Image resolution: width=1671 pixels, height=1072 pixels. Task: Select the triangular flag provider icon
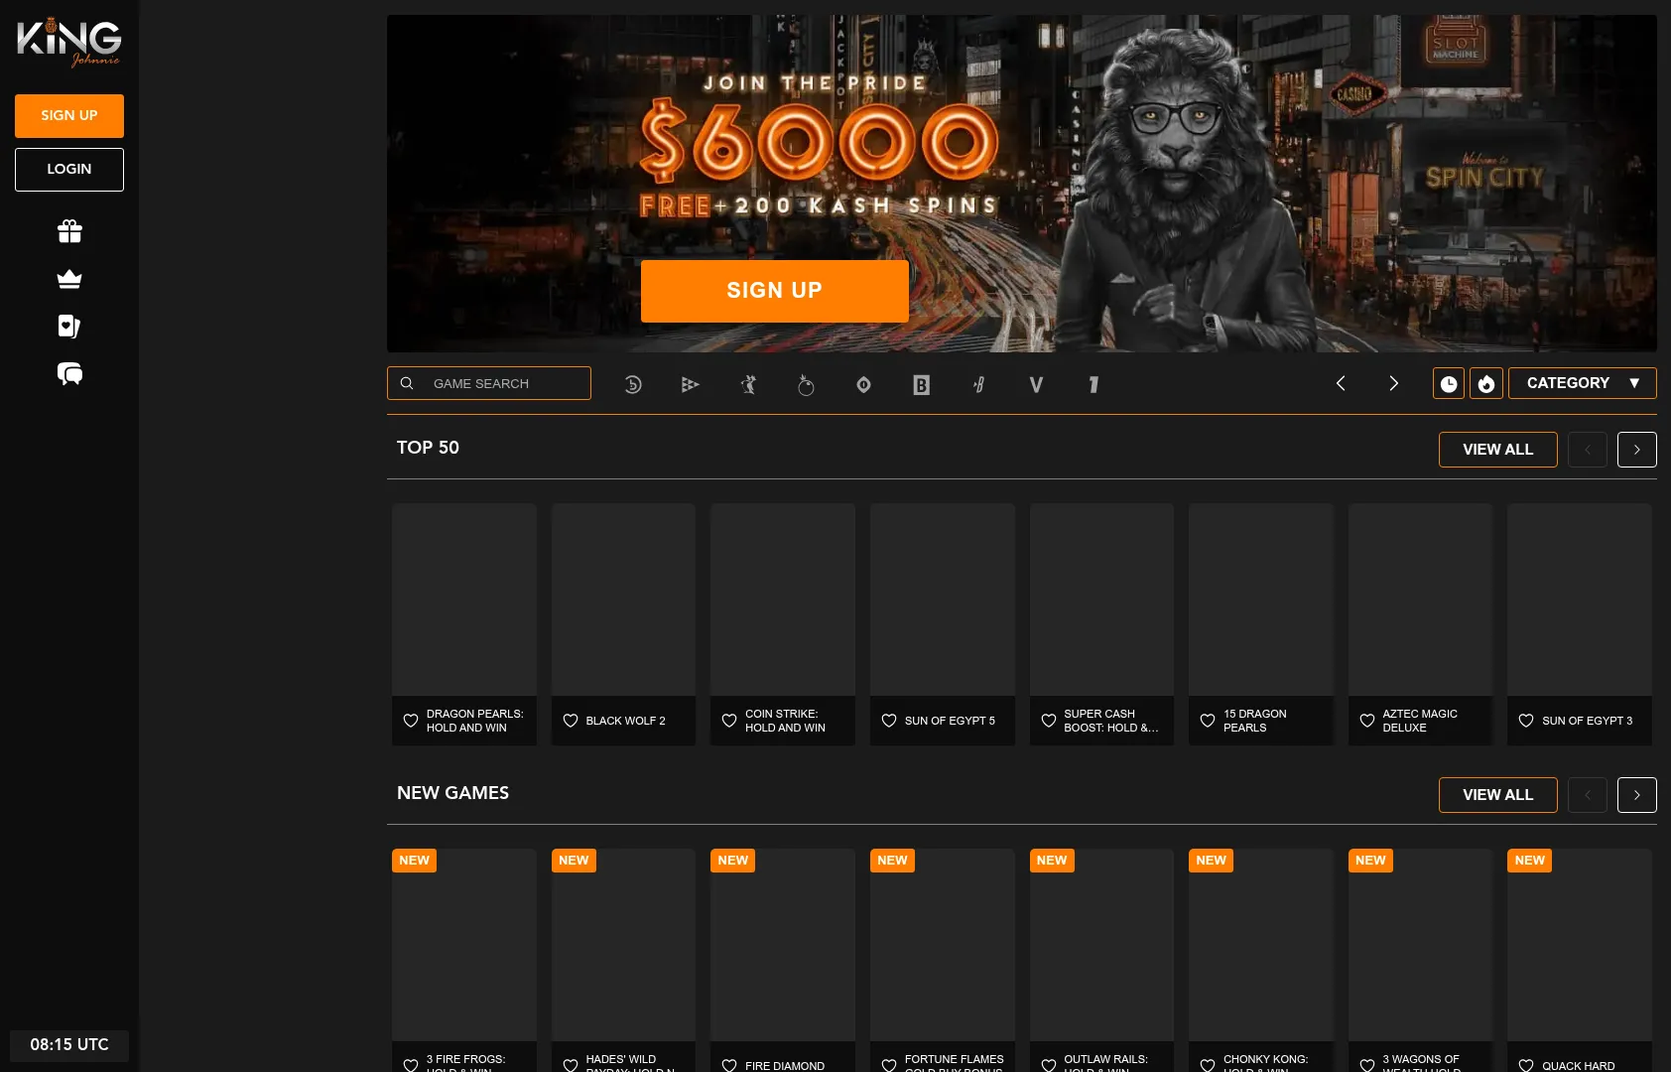[x=691, y=384]
